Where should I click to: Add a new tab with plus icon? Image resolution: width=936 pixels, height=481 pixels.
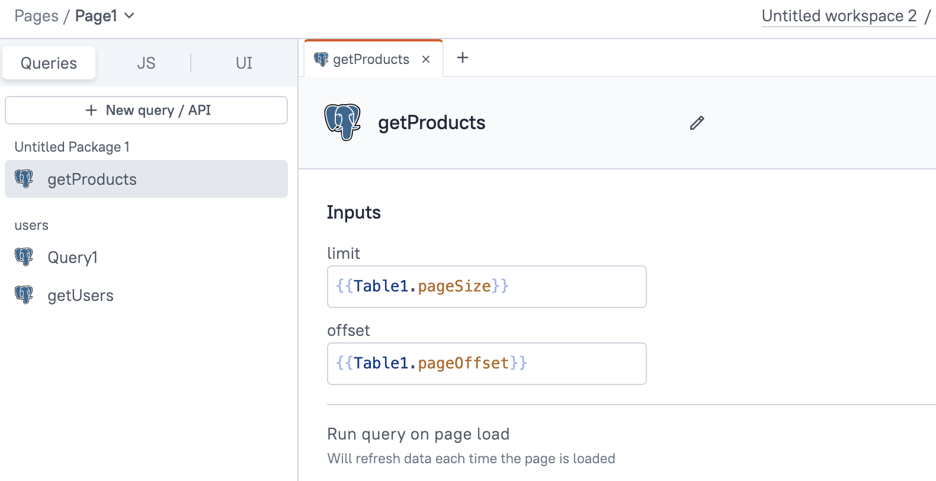pos(463,57)
